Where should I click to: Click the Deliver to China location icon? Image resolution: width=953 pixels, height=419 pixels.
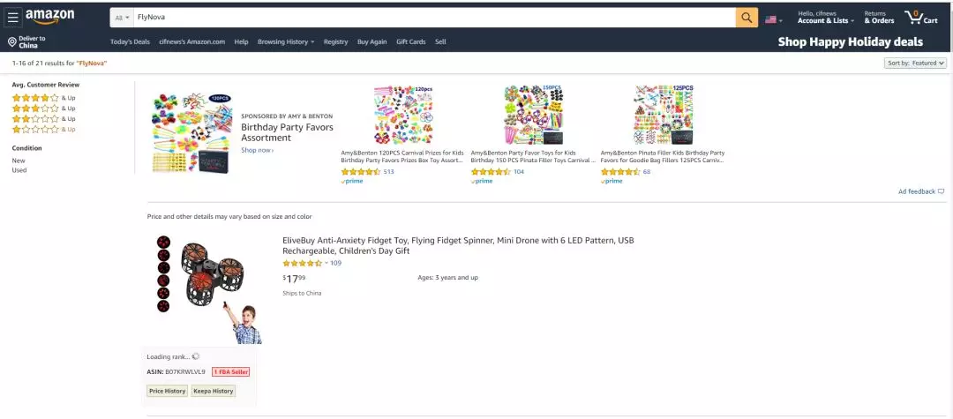tap(12, 41)
